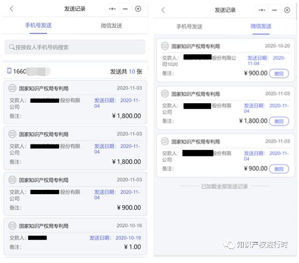The width and height of the screenshot is (299, 263).
Task: Click 发送共 10 张 summary text
Action: 126,72
